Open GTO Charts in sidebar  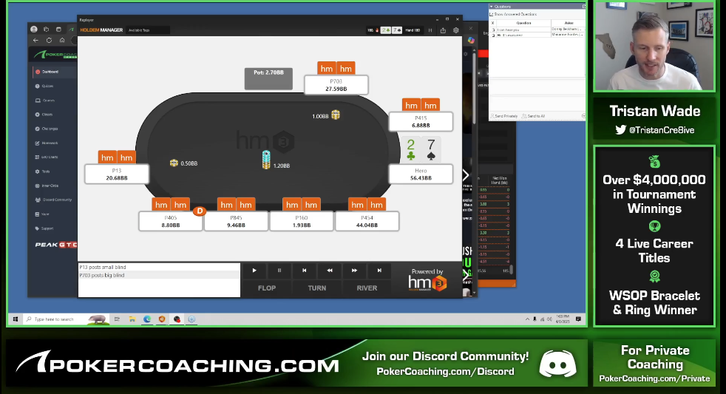pos(50,157)
